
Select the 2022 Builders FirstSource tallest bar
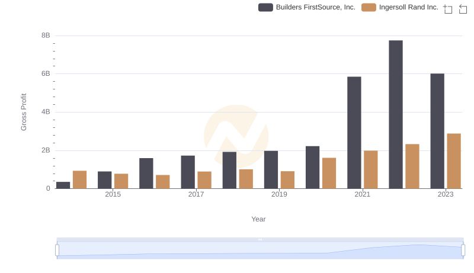pos(395,114)
